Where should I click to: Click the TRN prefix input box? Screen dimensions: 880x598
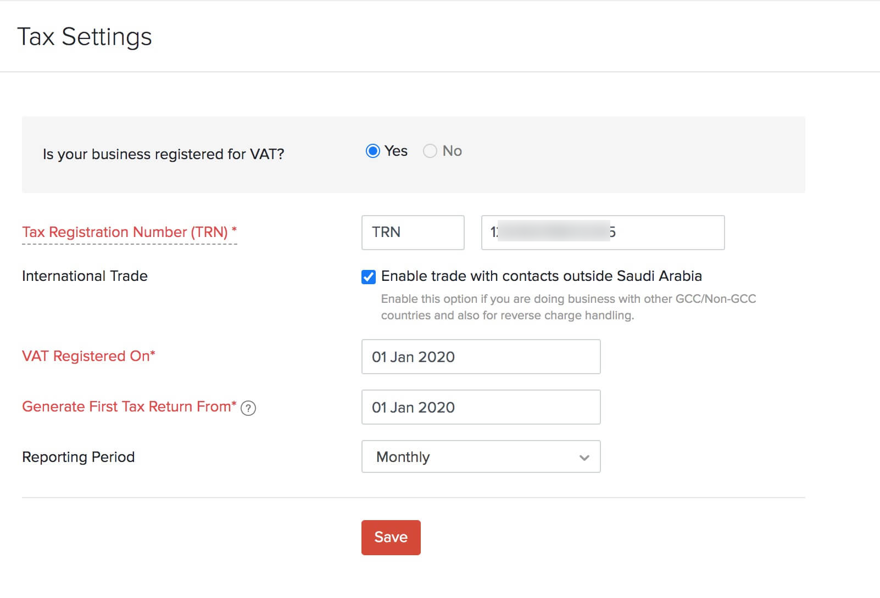413,232
